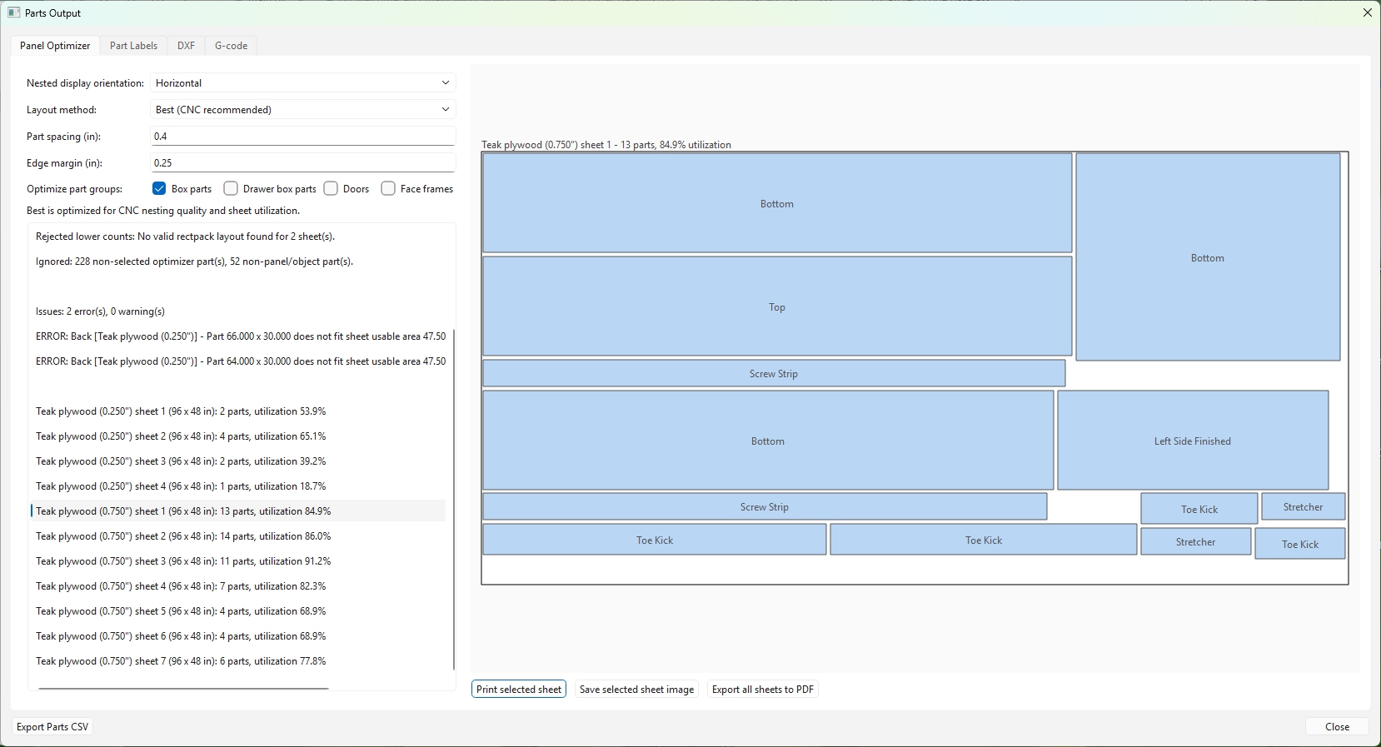Click the Parts Output window icon
The width and height of the screenshot is (1381, 747).
click(13, 12)
